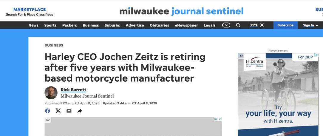This screenshot has width=323, height=136.
Task: Close the banner ad with X icon
Action: click(220, 119)
